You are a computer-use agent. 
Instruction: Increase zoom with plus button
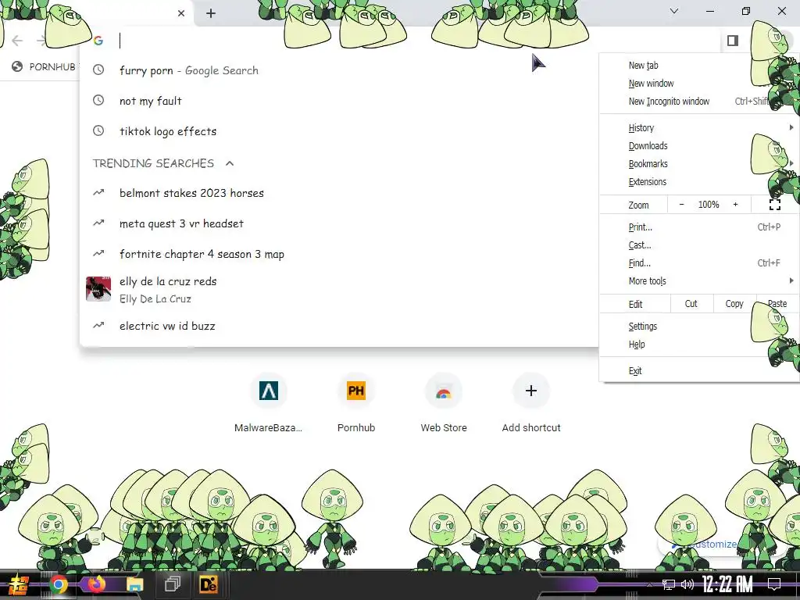735,205
